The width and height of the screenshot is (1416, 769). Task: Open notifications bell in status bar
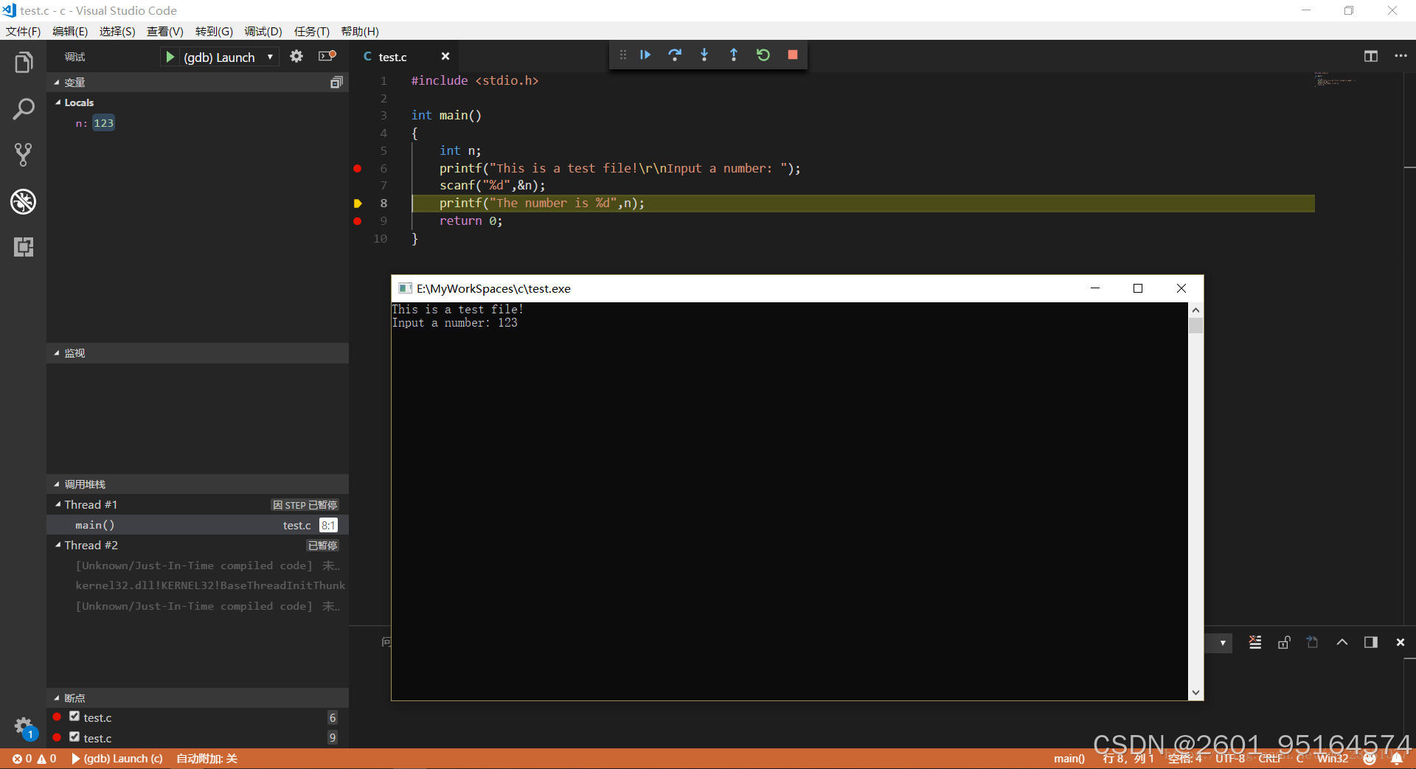coord(1397,759)
